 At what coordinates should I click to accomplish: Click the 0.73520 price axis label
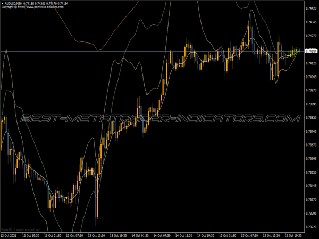[311, 172]
